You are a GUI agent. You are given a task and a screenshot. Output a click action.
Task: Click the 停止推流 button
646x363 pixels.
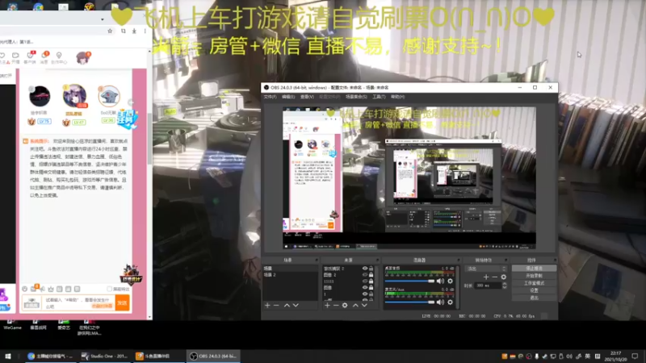tap(534, 269)
